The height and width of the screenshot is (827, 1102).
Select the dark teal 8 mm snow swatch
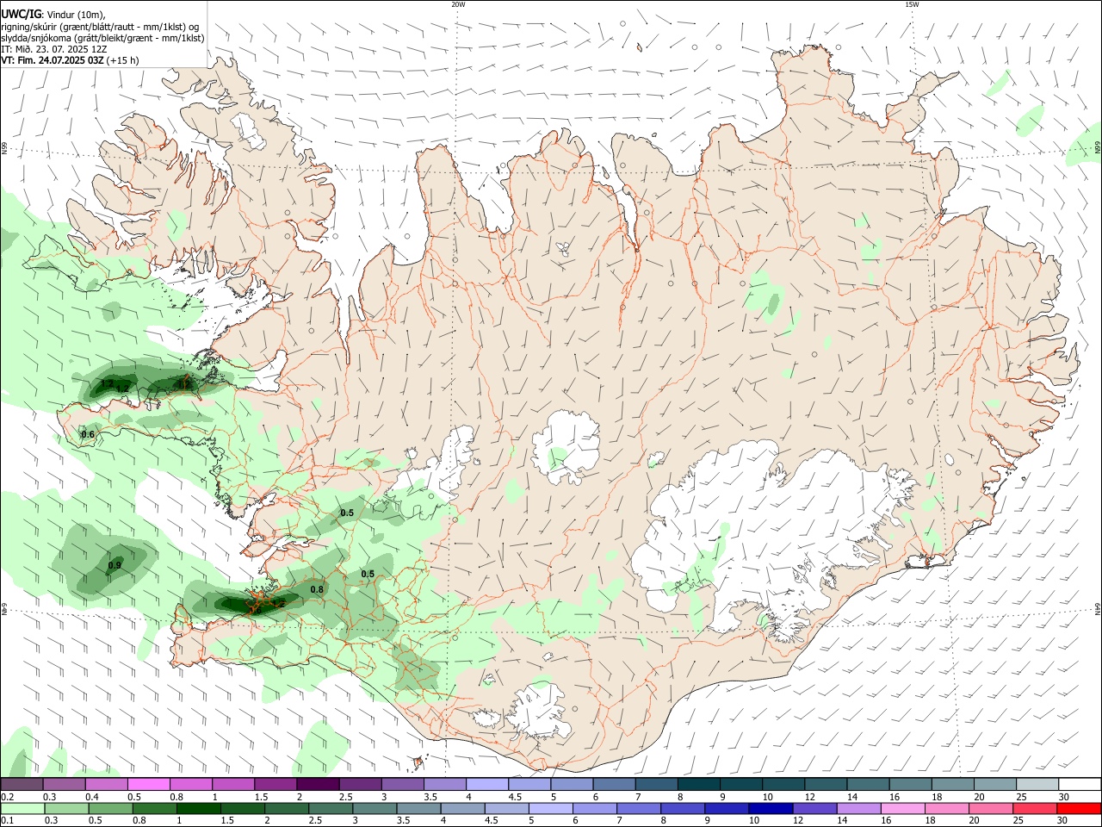698,784
